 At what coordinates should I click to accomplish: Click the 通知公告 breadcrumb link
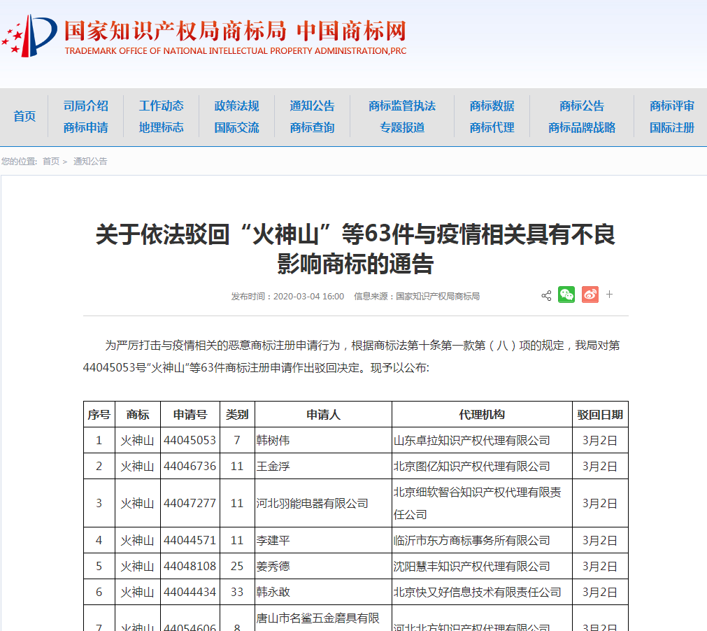[x=90, y=162]
